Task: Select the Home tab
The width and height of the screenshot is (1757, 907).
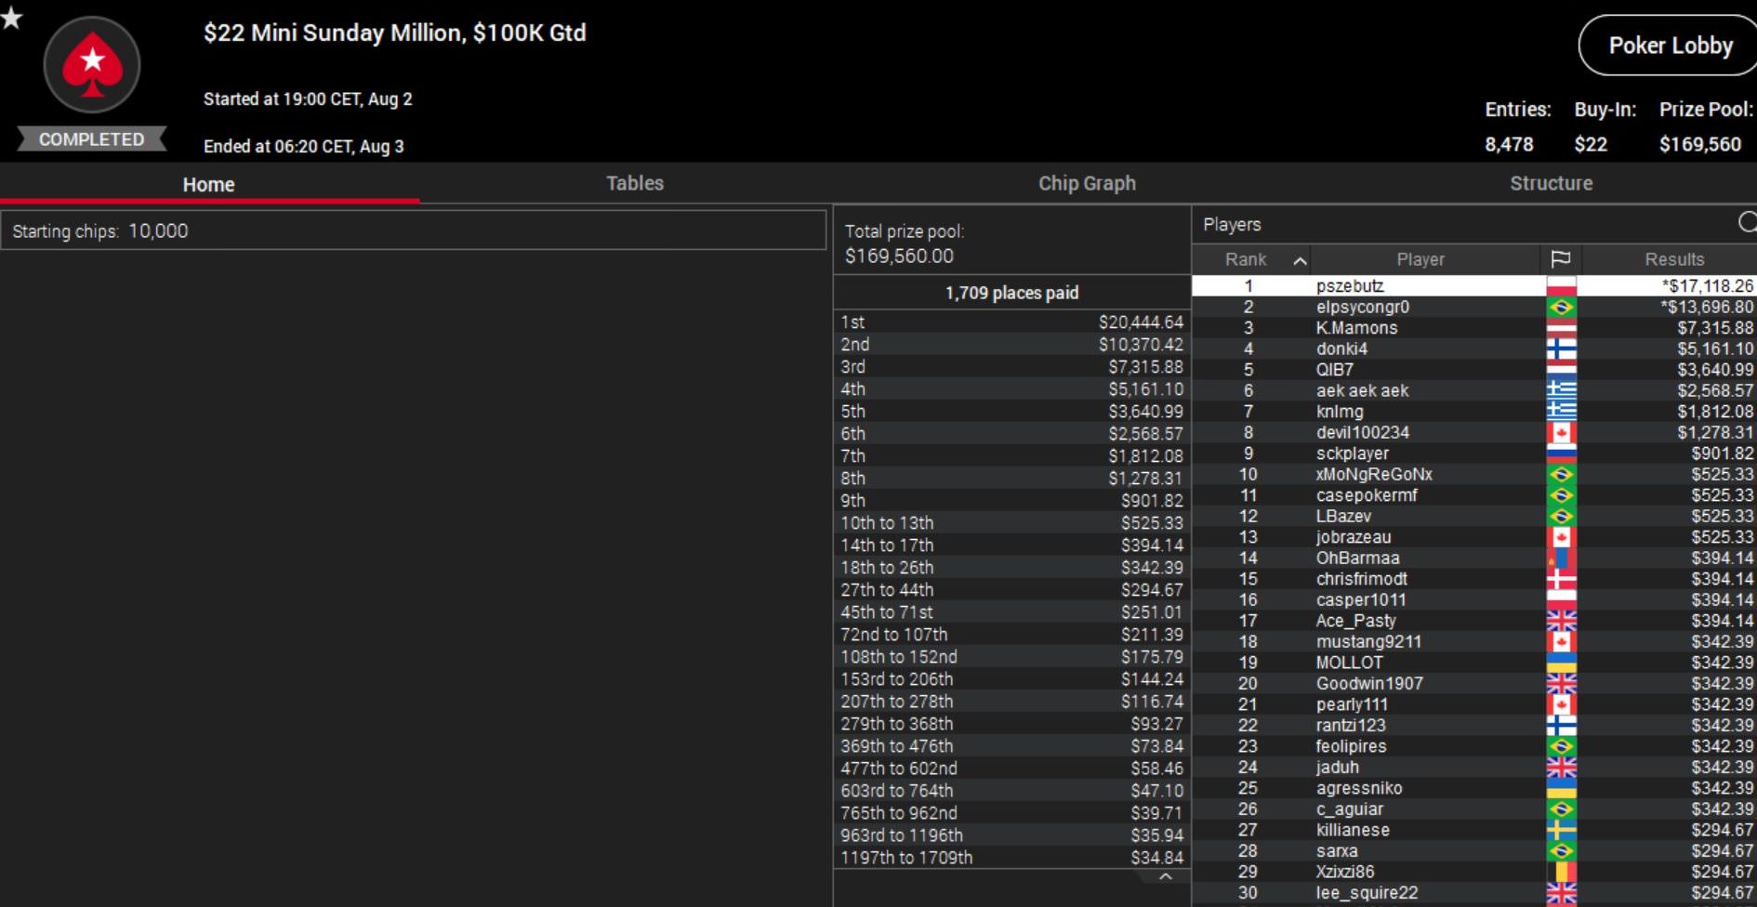Action: [x=208, y=184]
